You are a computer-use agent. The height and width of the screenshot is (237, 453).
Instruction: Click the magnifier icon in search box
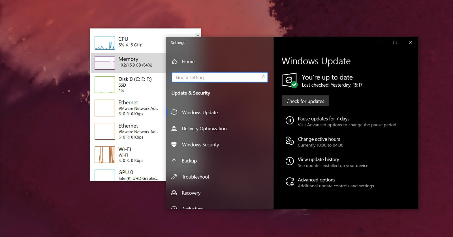tap(263, 77)
